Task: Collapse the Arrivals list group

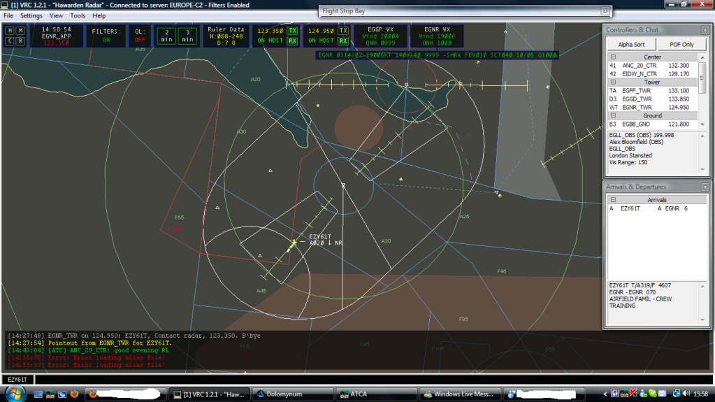Action: [613, 200]
